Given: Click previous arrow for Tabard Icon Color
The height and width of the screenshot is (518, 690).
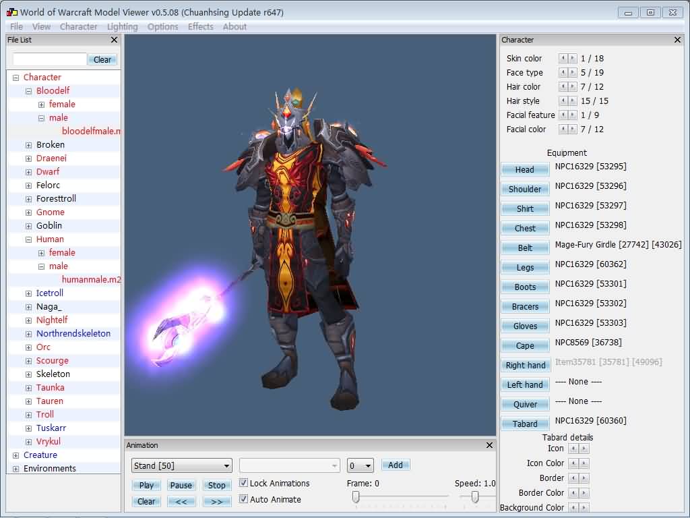Looking at the screenshot, I should tap(573, 463).
